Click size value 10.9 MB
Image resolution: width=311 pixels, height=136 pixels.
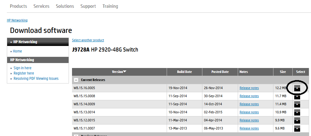tap(281, 112)
